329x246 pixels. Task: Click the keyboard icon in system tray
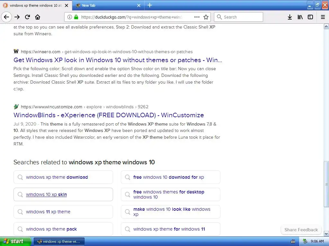[293, 242]
